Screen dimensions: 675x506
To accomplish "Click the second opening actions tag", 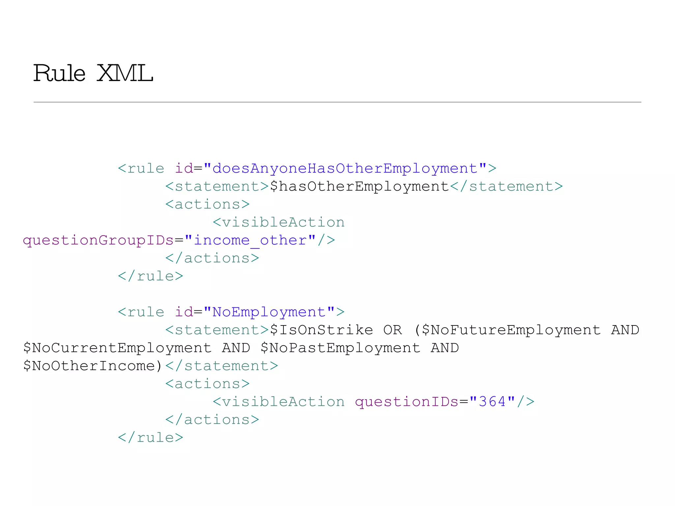I will [208, 384].
